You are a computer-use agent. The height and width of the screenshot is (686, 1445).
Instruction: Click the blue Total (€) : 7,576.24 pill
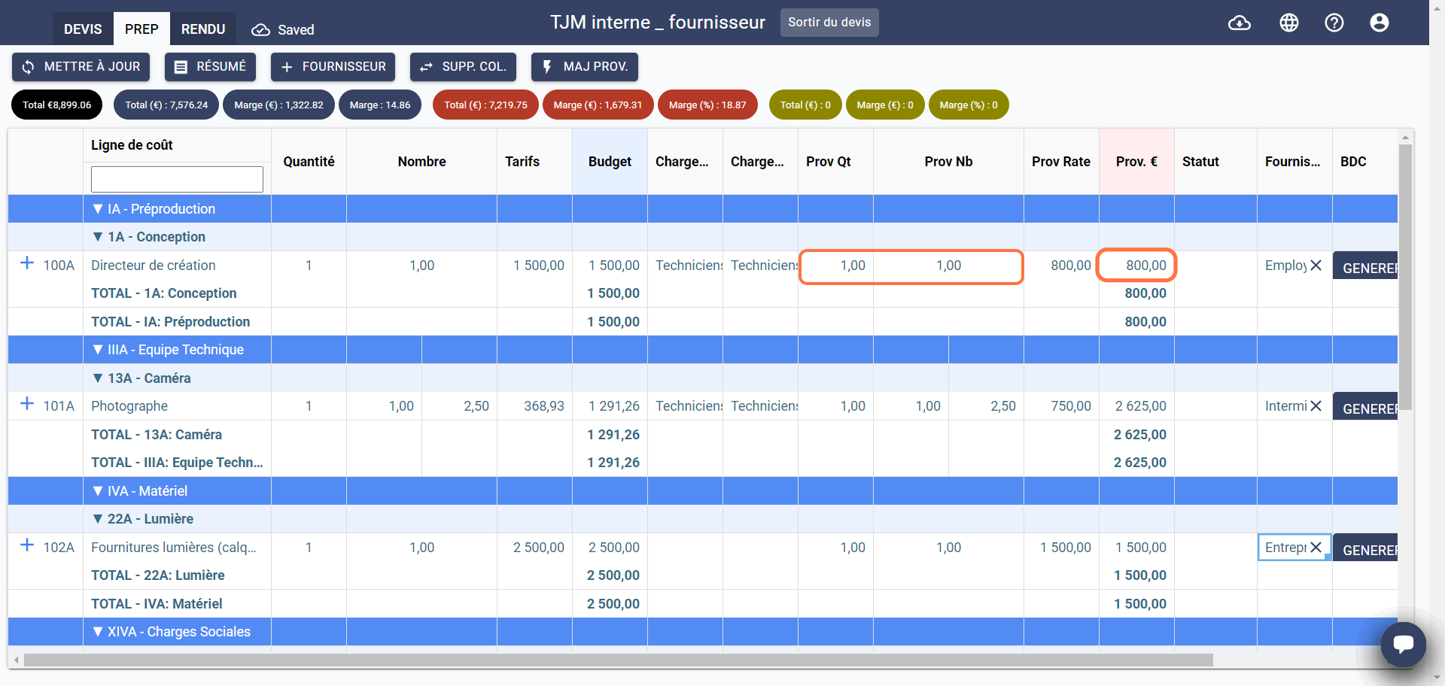click(x=166, y=105)
